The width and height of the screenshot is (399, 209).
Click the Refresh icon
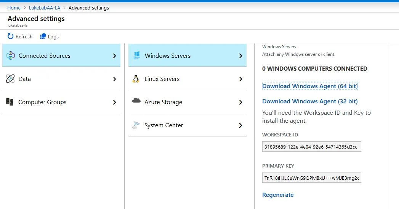click(x=10, y=36)
